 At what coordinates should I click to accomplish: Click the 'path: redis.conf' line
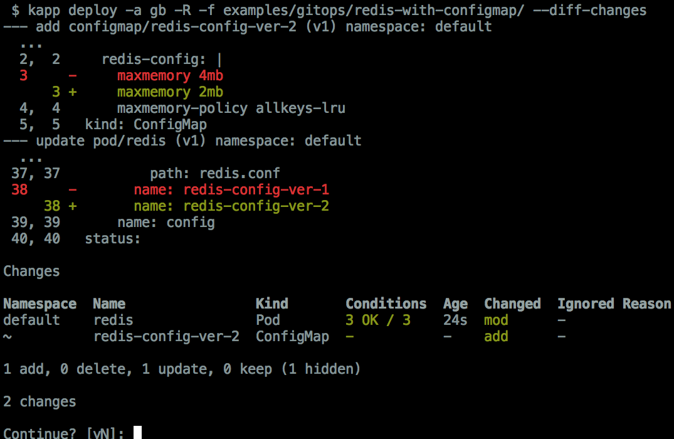tap(215, 174)
